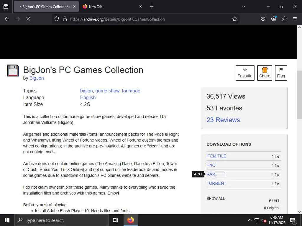
Task: Click the page title BigJon's PC Games Collection
Action: point(83,70)
